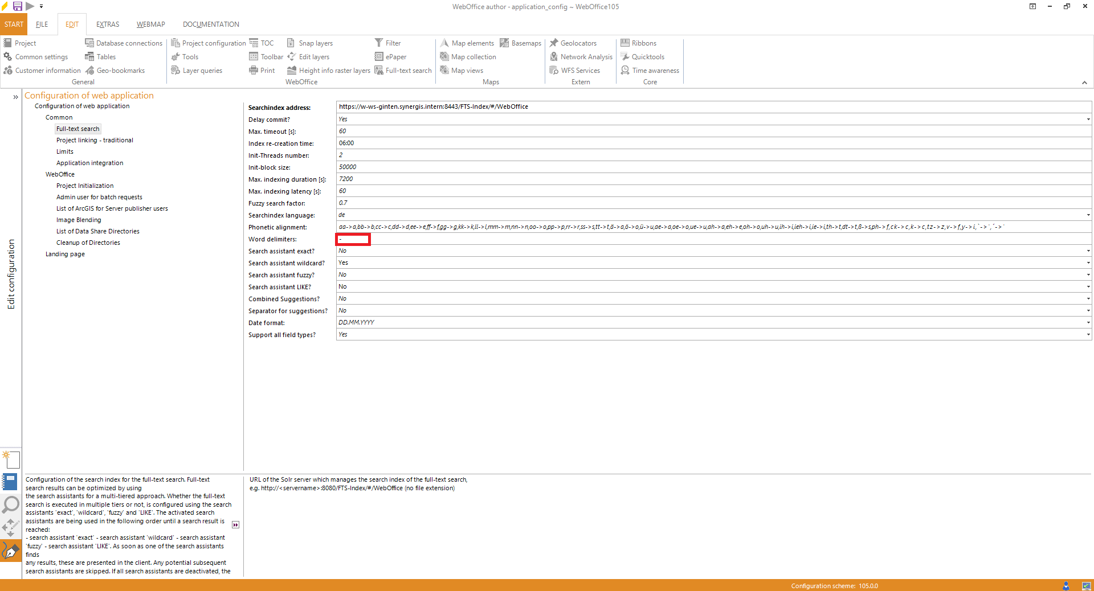
Task: Open Basemaps settings
Action: point(525,43)
